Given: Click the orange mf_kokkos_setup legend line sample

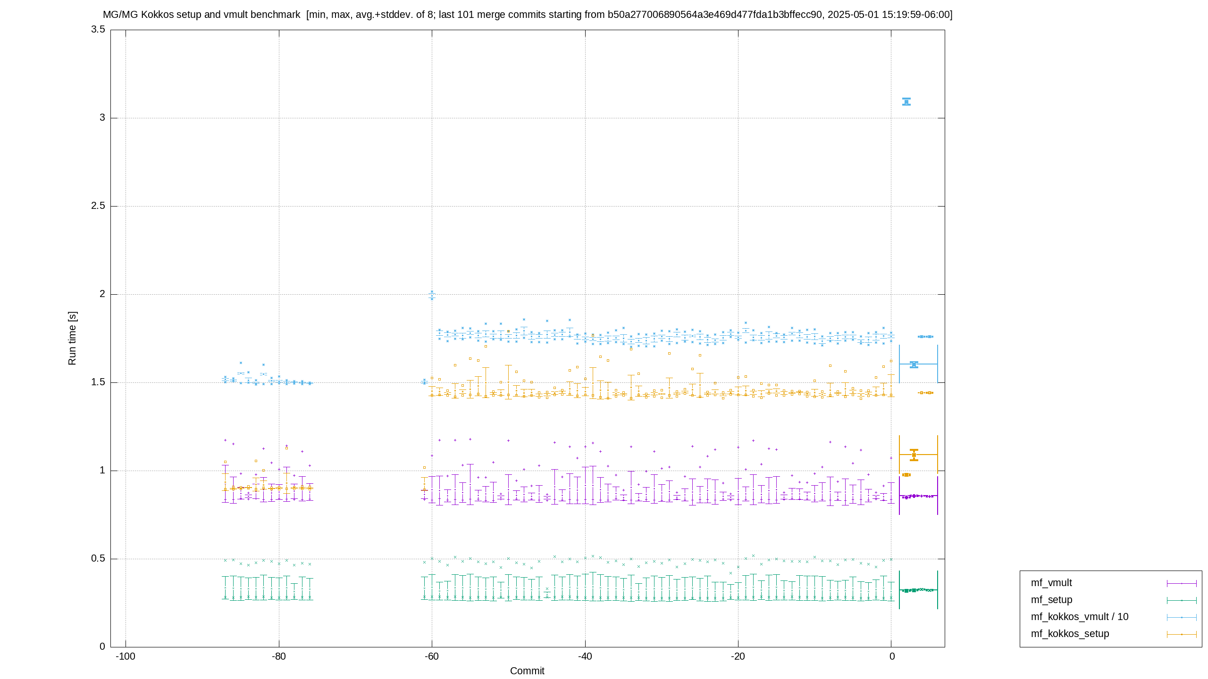Looking at the screenshot, I should pyautogui.click(x=1182, y=634).
